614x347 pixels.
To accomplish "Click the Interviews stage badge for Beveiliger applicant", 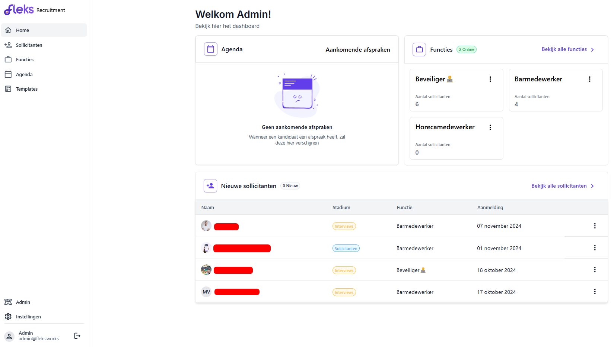I will click(x=344, y=270).
